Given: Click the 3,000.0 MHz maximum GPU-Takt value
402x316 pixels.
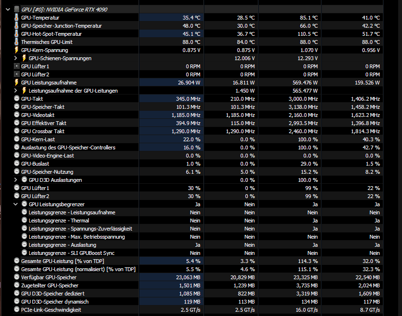Looking at the screenshot, I should [x=303, y=99].
